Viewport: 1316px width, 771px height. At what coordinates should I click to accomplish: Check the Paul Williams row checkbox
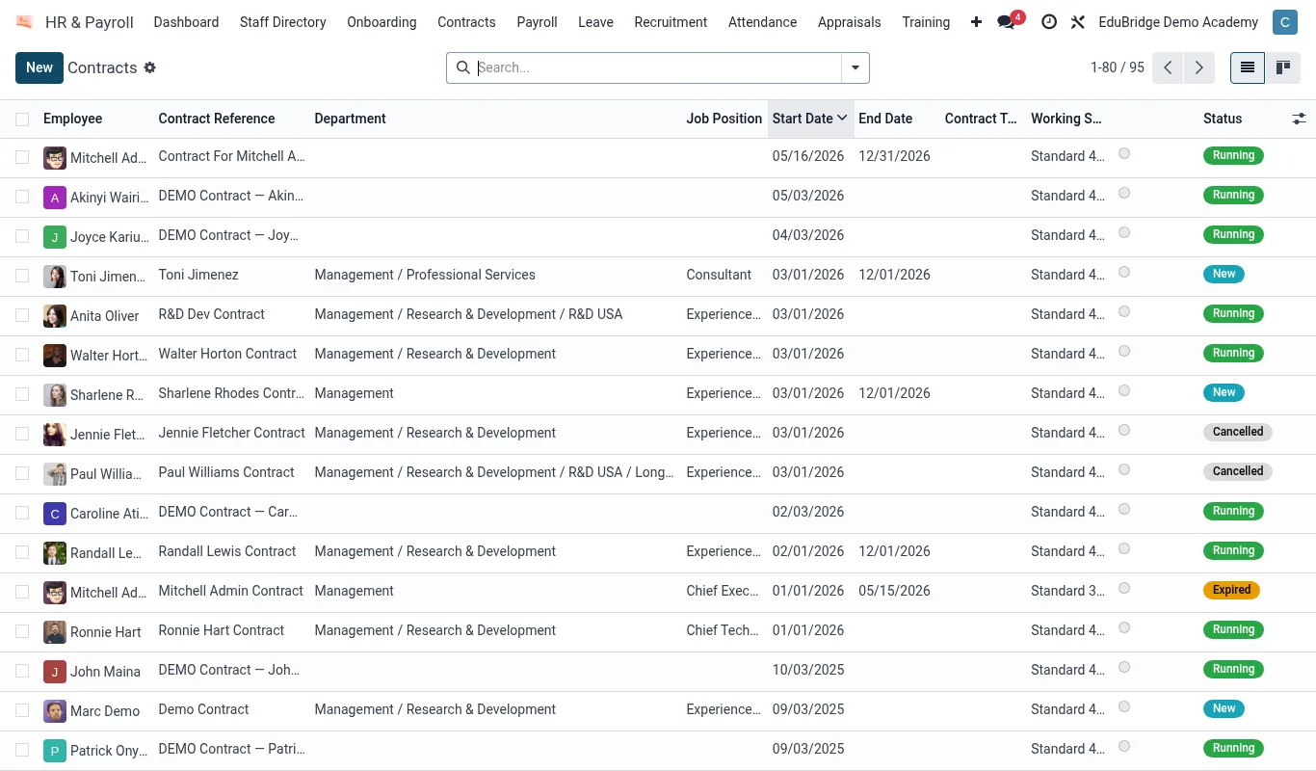tap(22, 472)
